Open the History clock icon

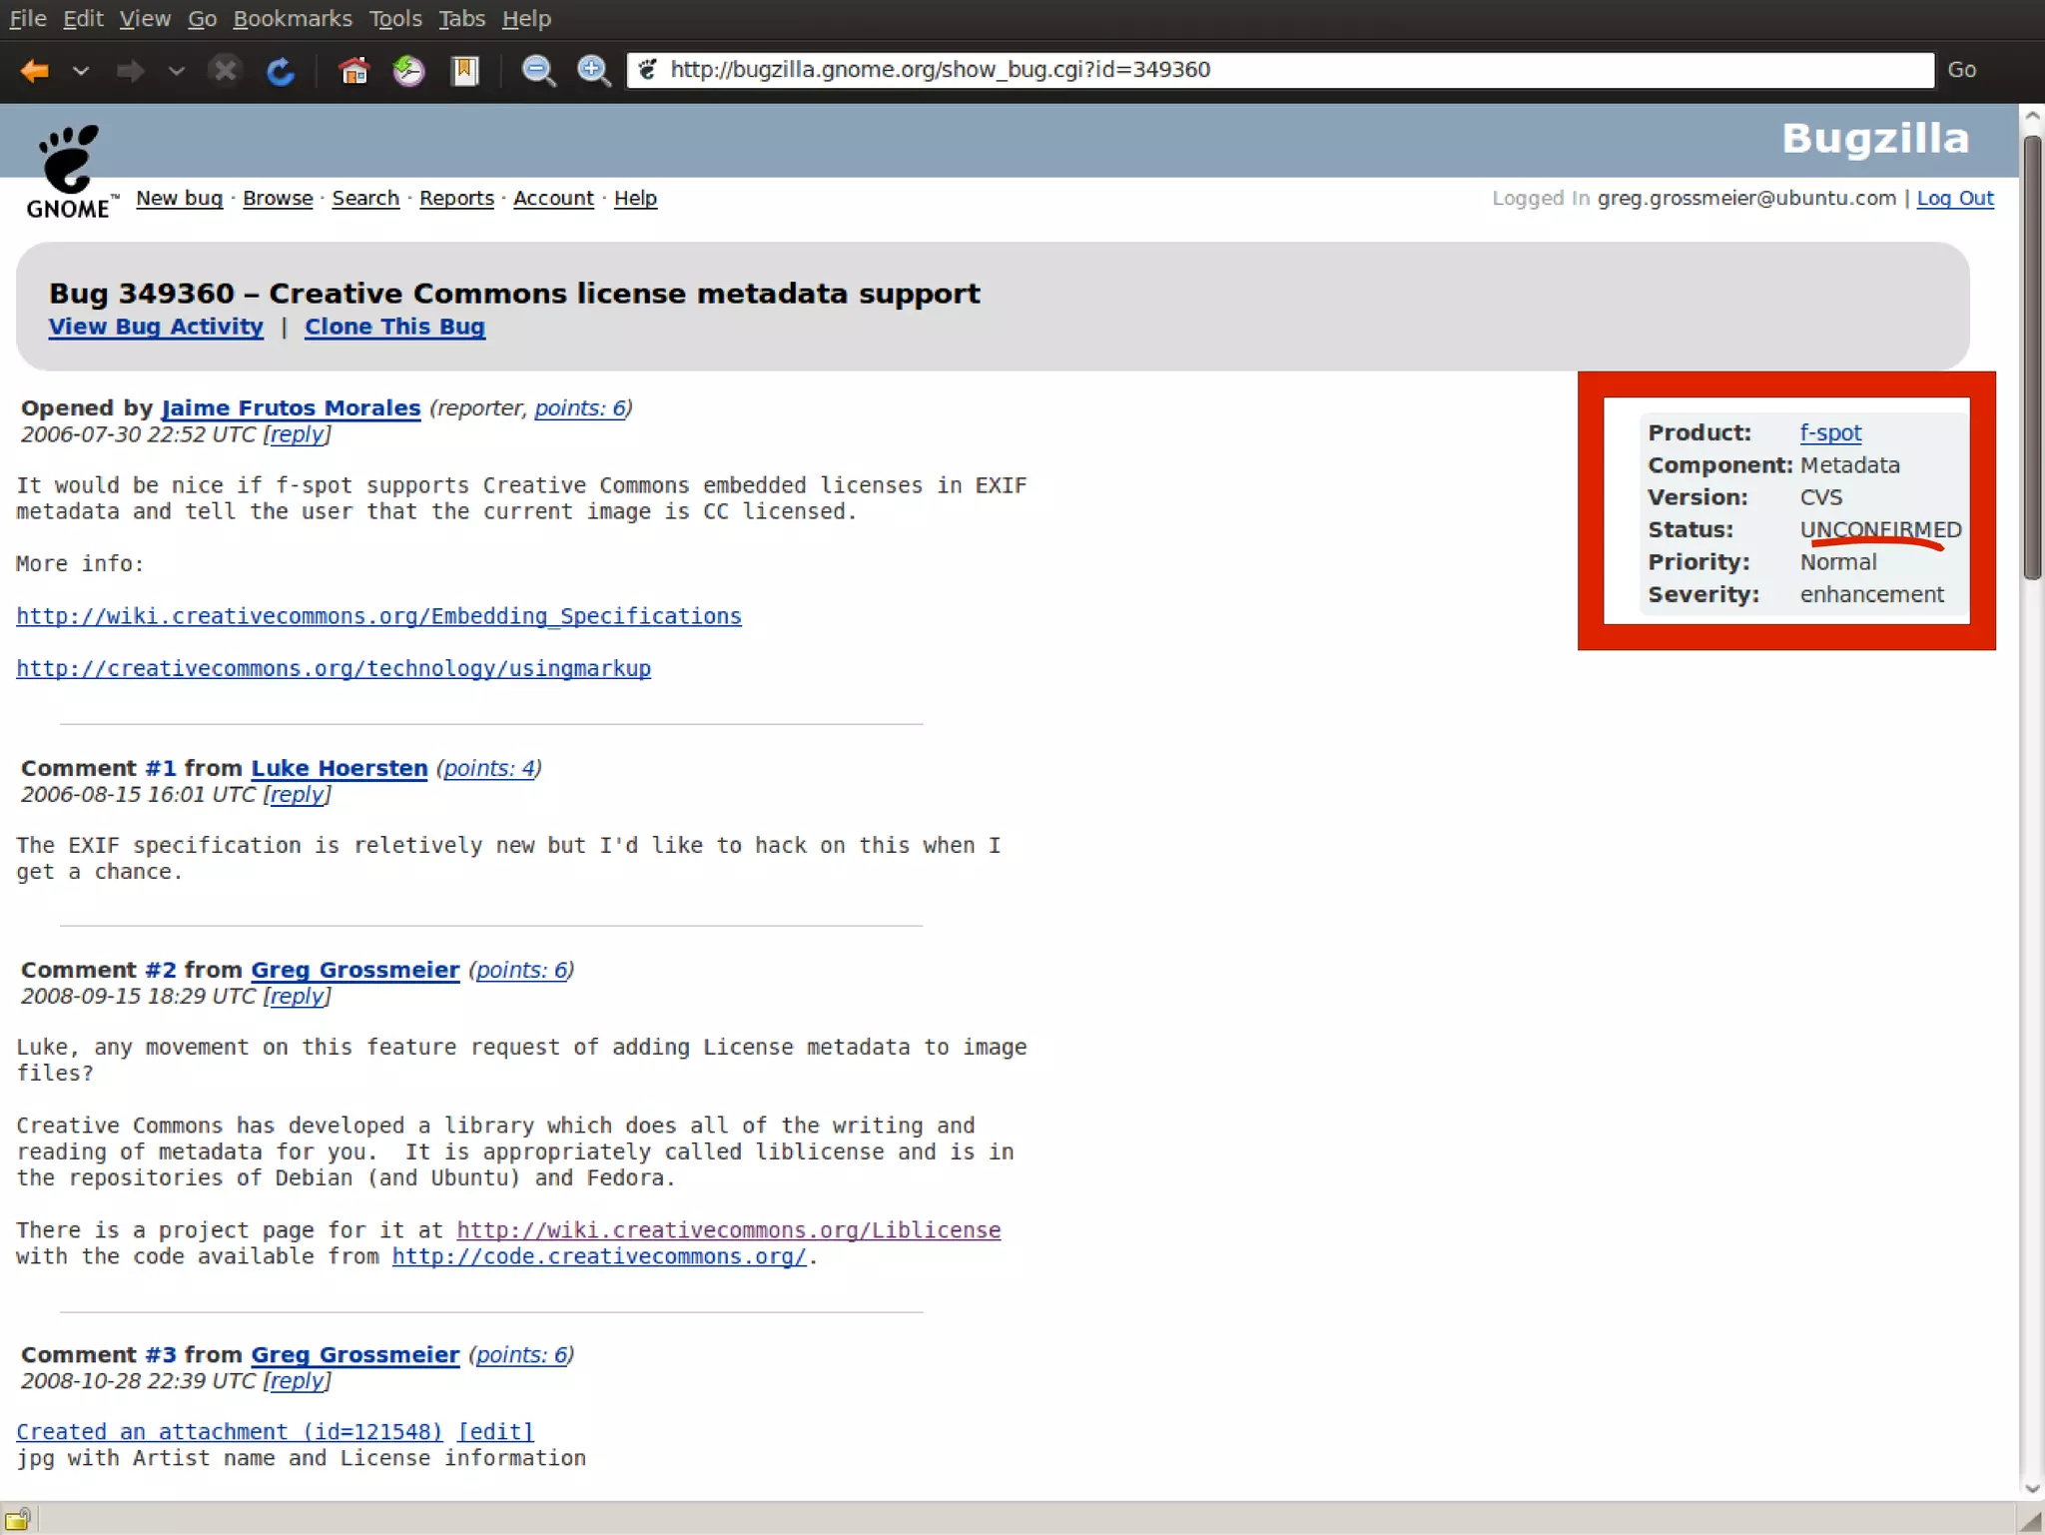(408, 71)
